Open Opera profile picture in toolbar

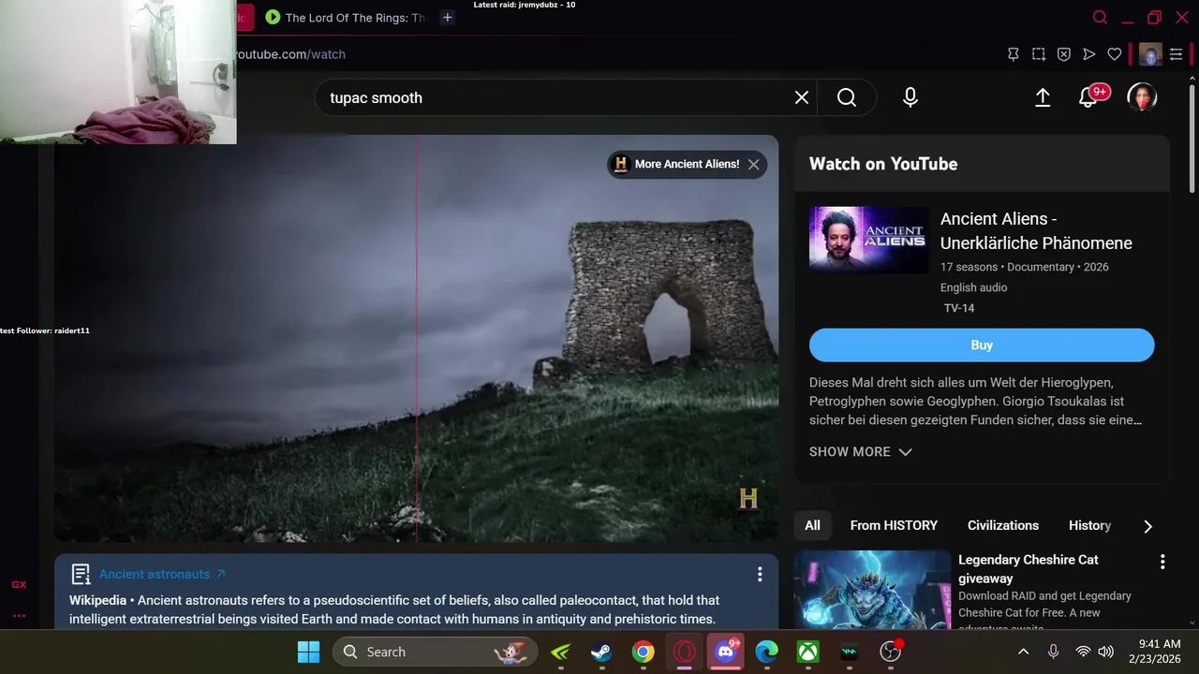[1150, 54]
